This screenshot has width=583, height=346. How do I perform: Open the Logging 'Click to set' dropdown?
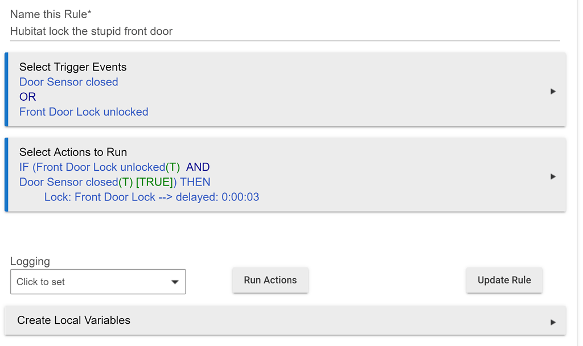91,282
